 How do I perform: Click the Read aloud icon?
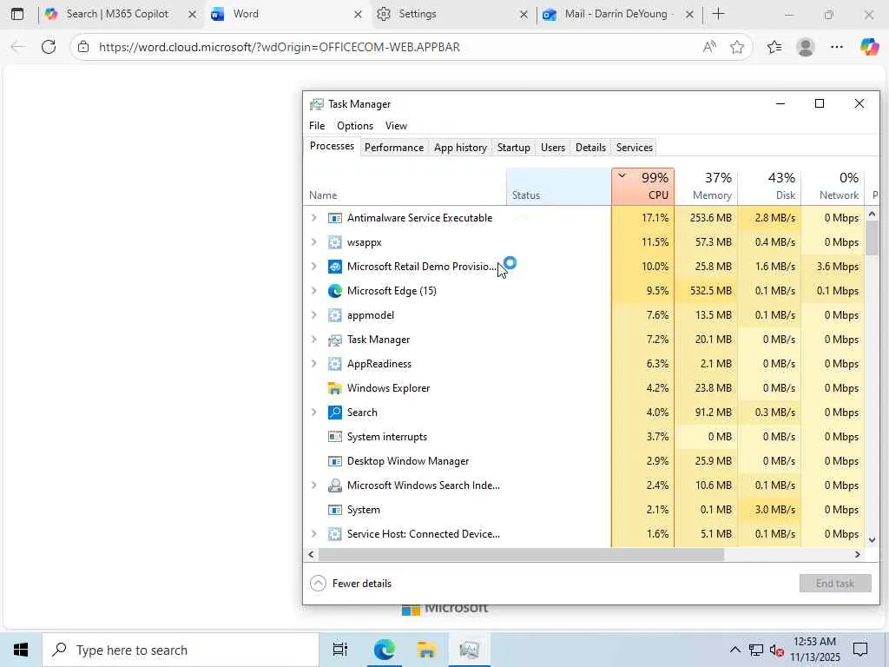tap(709, 47)
